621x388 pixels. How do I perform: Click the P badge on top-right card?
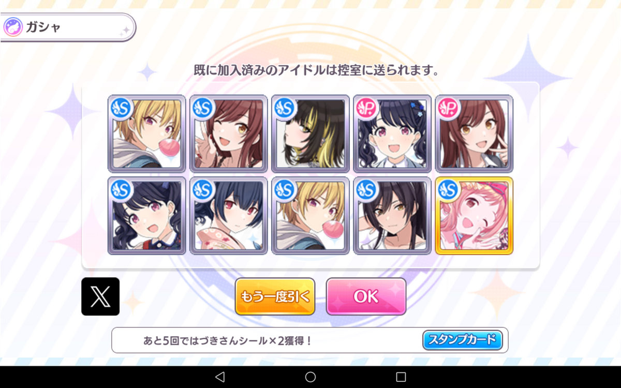tap(448, 108)
